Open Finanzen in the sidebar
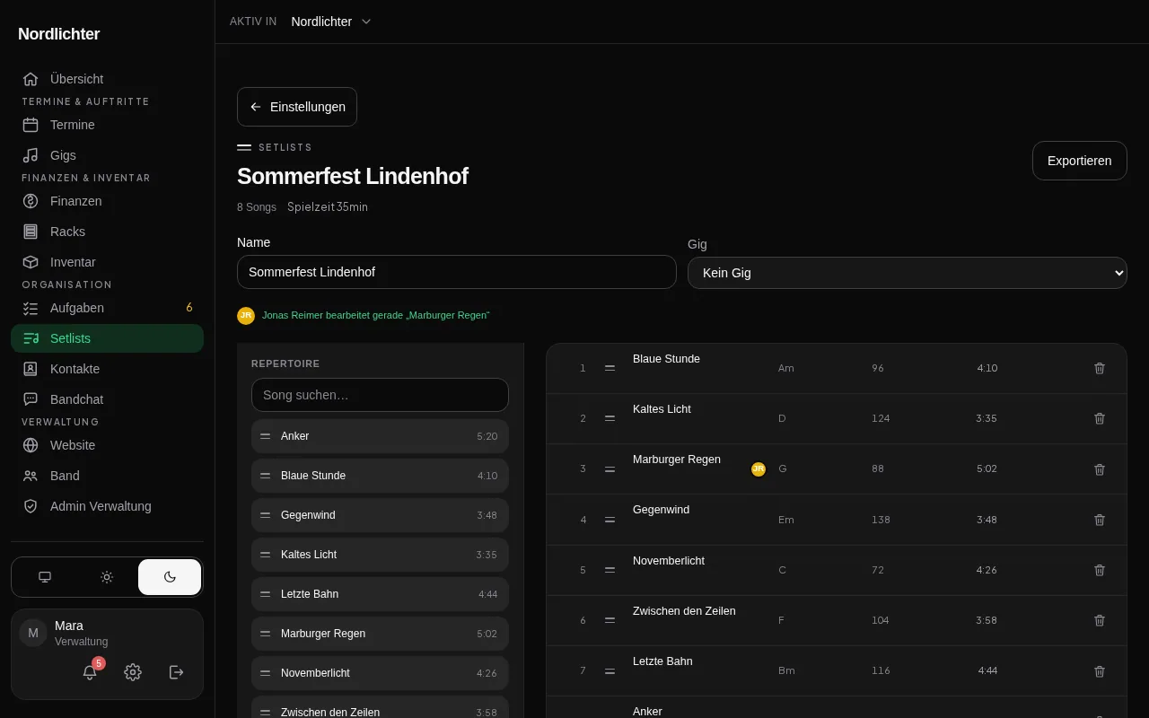1149x718 pixels. 107,201
